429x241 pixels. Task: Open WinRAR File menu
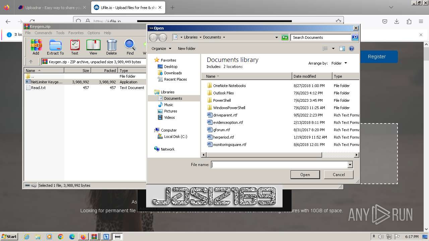tap(28, 33)
